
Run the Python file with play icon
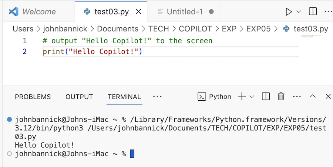click(289, 12)
